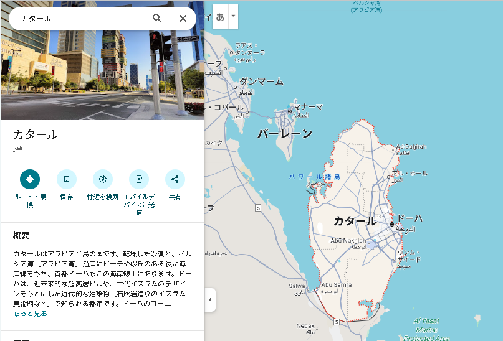503x341 pixels.
Task: Click the 保存 bookmark icon
Action: pos(66,179)
